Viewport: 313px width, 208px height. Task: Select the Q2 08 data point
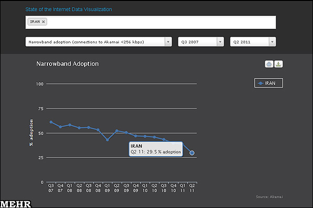coord(79,128)
